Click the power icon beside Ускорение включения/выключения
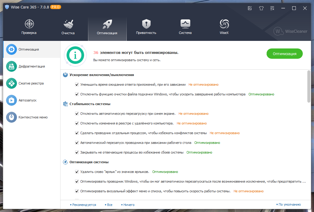 [65, 75]
